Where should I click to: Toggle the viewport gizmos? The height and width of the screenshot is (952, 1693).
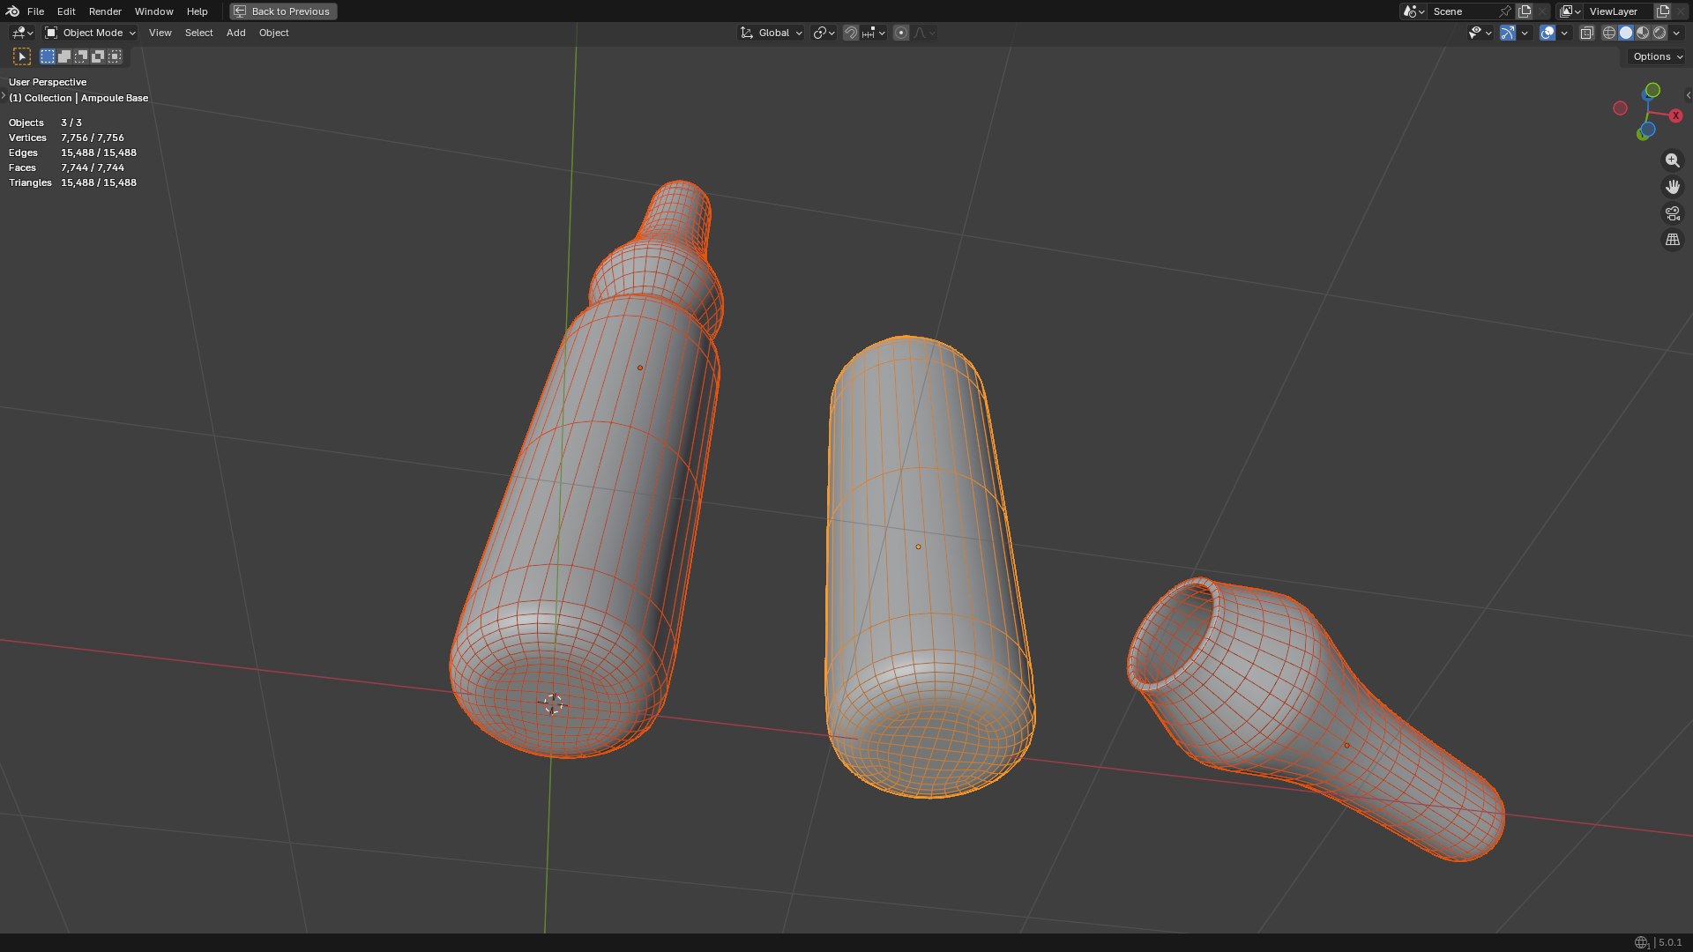pyautogui.click(x=1508, y=33)
